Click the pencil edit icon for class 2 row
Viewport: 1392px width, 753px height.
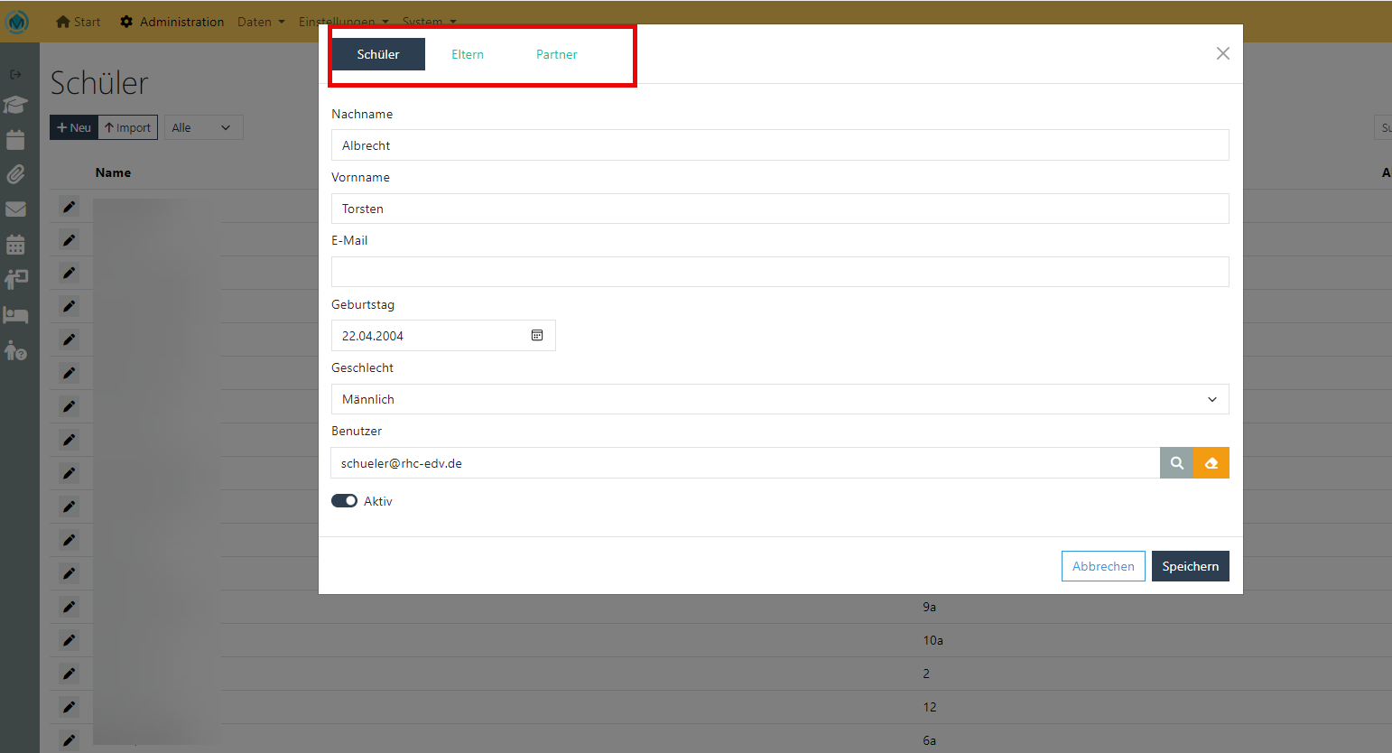[x=70, y=674]
